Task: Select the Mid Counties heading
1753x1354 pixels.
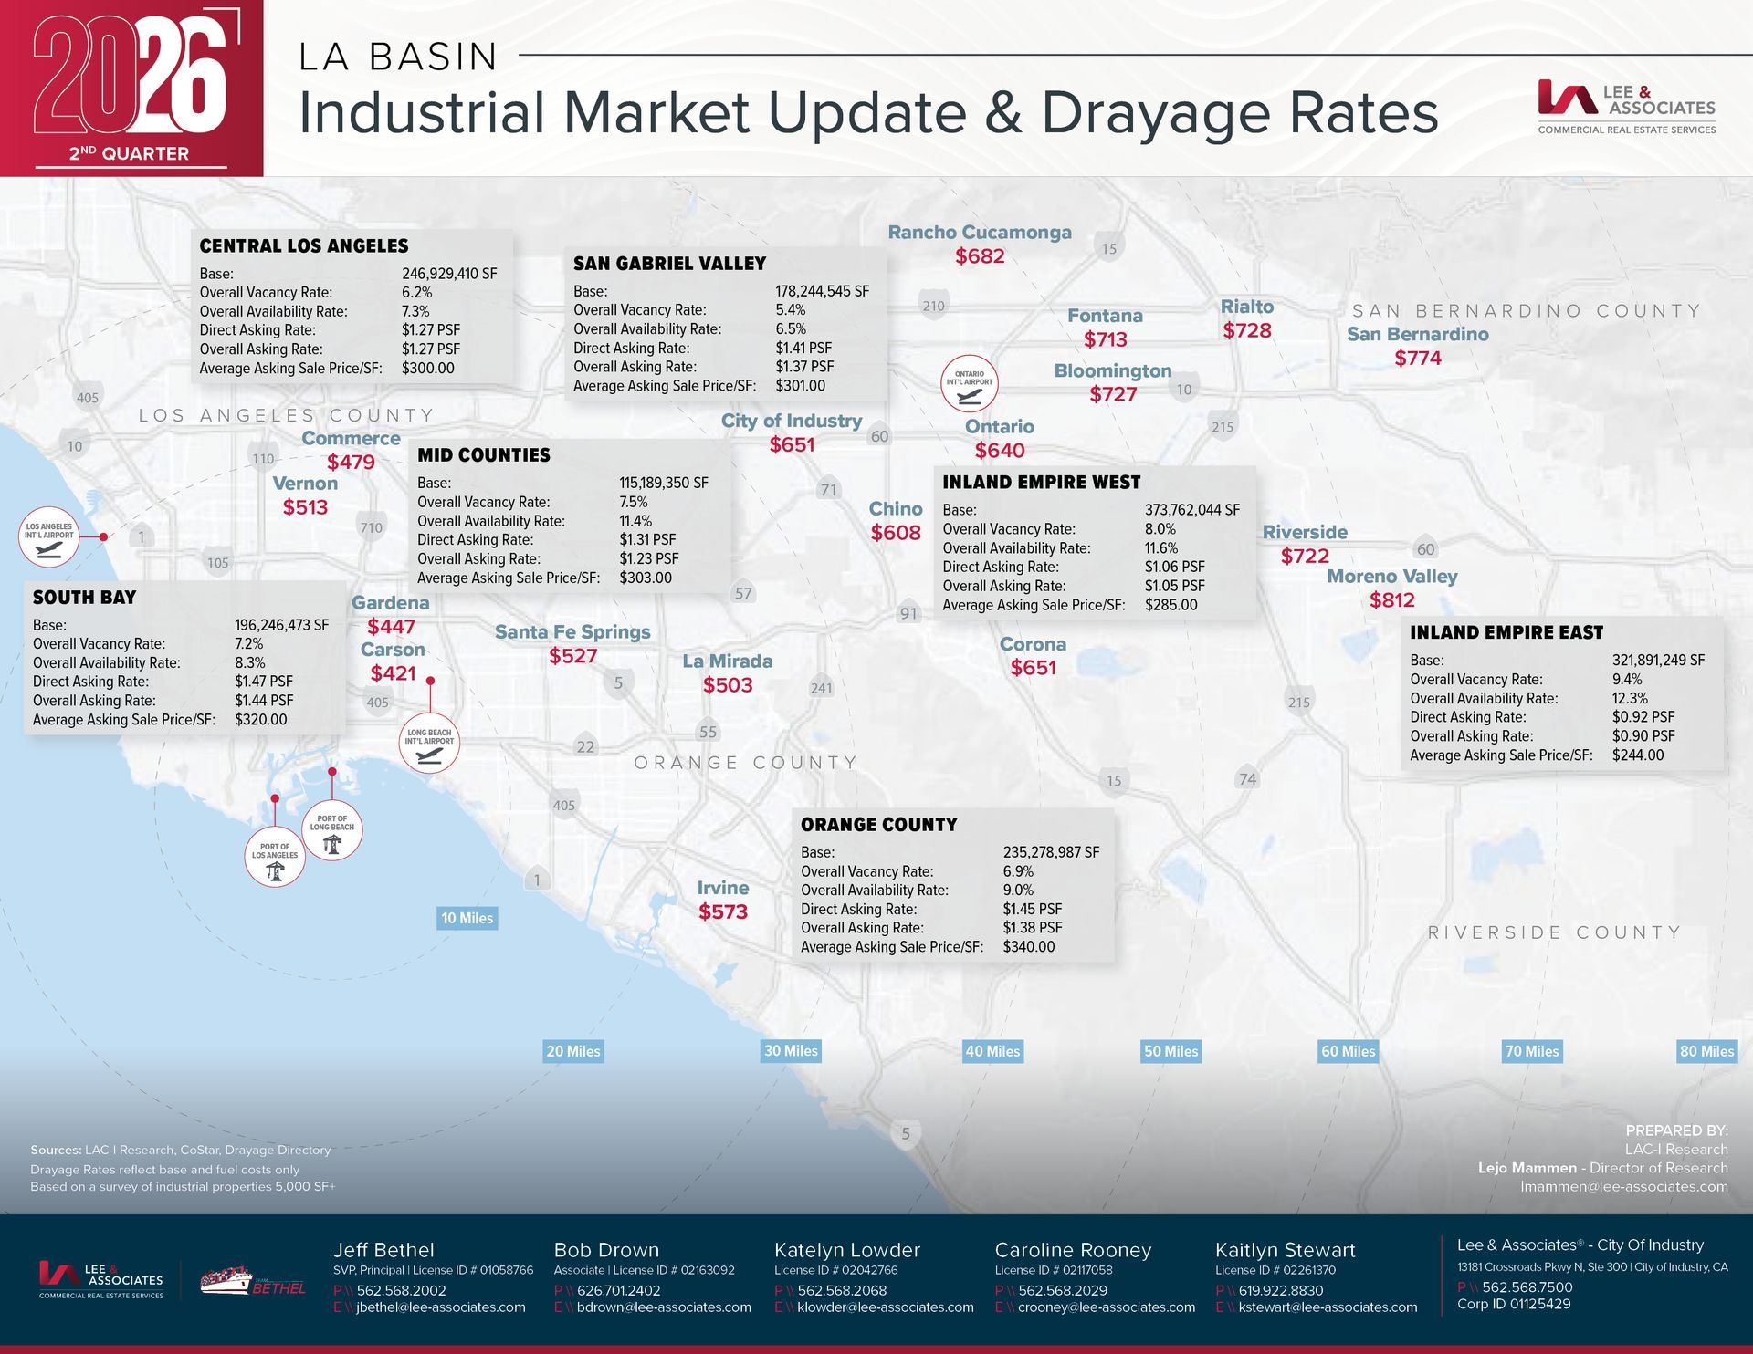Action: (484, 455)
